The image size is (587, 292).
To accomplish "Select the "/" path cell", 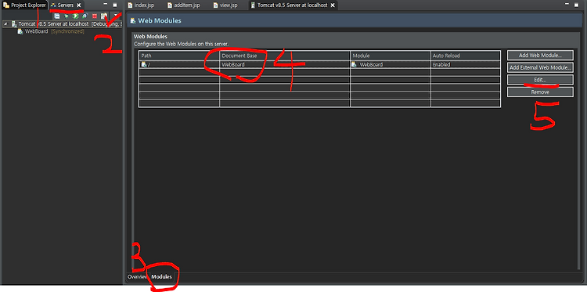I will (179, 64).
